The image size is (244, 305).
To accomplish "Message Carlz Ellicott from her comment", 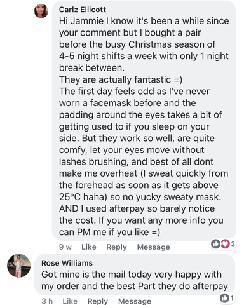I will coord(153,247).
